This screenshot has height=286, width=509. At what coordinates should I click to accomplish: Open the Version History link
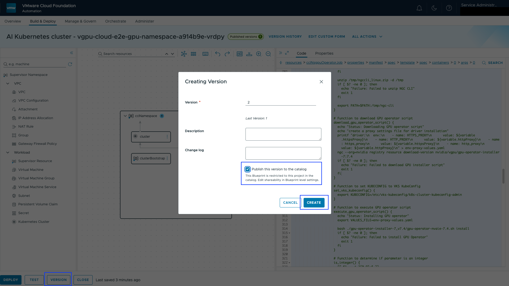(285, 37)
